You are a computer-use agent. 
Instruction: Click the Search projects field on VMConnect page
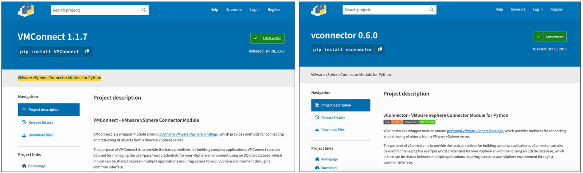tap(95, 10)
